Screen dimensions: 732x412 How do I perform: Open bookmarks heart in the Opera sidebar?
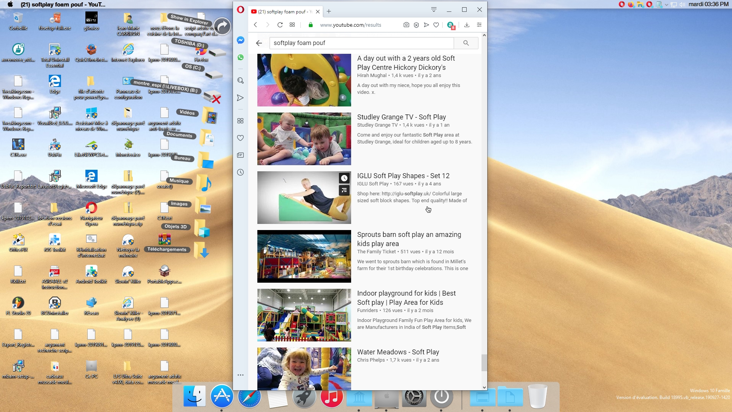(240, 138)
